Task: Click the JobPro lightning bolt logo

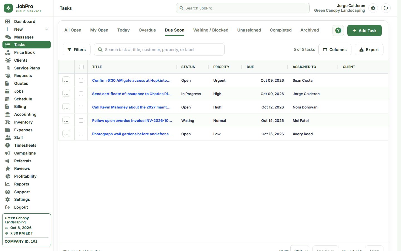Action: (x=8, y=8)
